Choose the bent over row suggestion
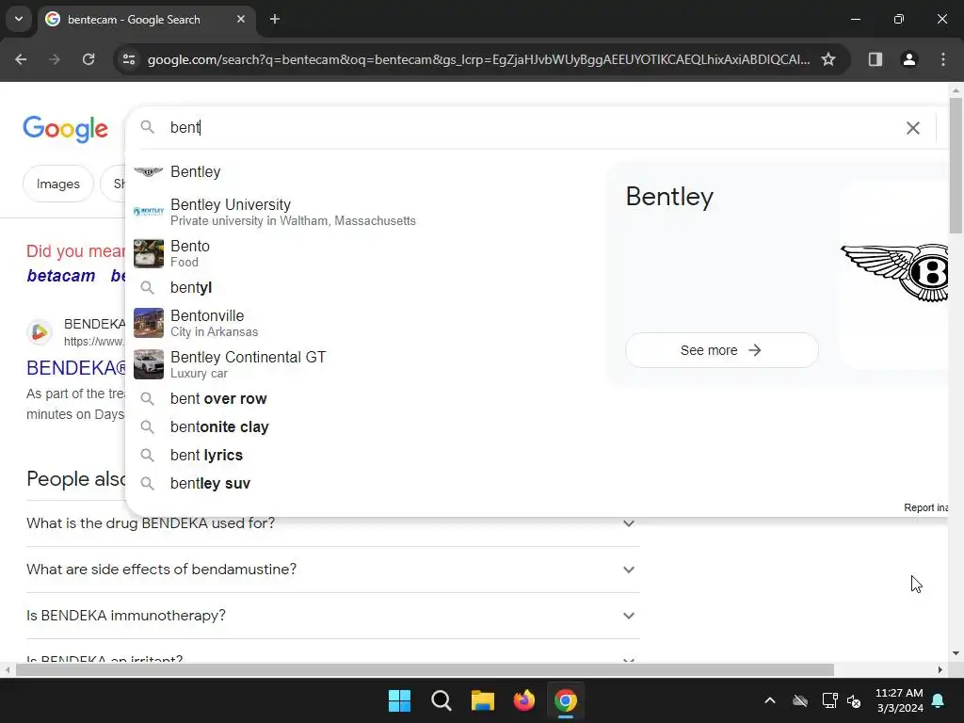The image size is (964, 723). point(366,398)
